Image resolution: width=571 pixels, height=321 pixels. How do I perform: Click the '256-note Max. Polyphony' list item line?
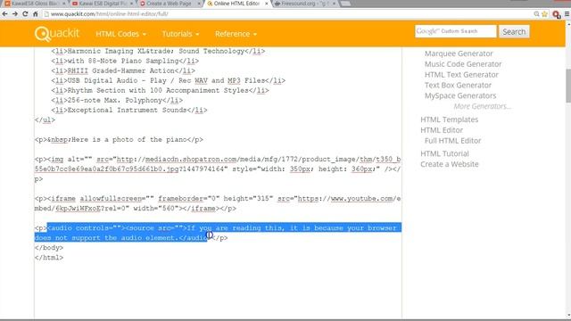pyautogui.click(x=117, y=100)
